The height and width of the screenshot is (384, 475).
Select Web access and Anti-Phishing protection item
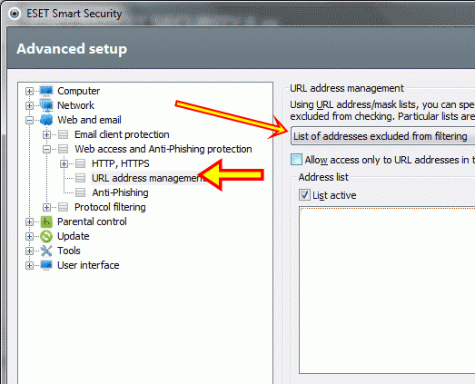pyautogui.click(x=163, y=149)
